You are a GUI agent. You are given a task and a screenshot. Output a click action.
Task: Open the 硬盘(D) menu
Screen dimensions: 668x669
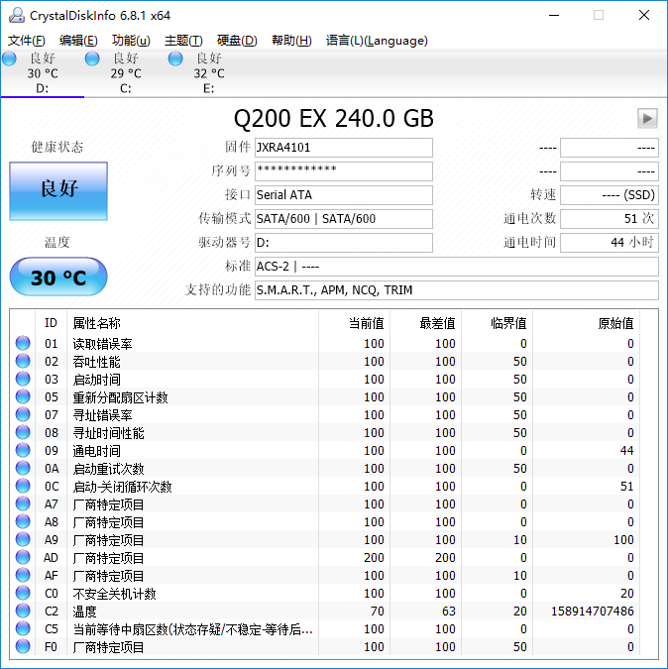click(237, 41)
